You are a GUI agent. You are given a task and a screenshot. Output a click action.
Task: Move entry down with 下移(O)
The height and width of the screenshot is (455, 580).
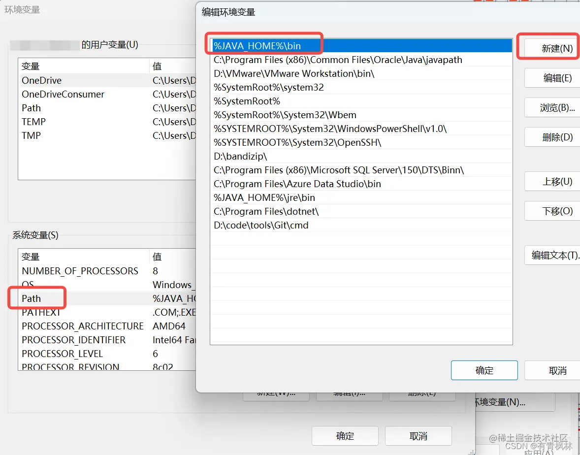click(552, 211)
